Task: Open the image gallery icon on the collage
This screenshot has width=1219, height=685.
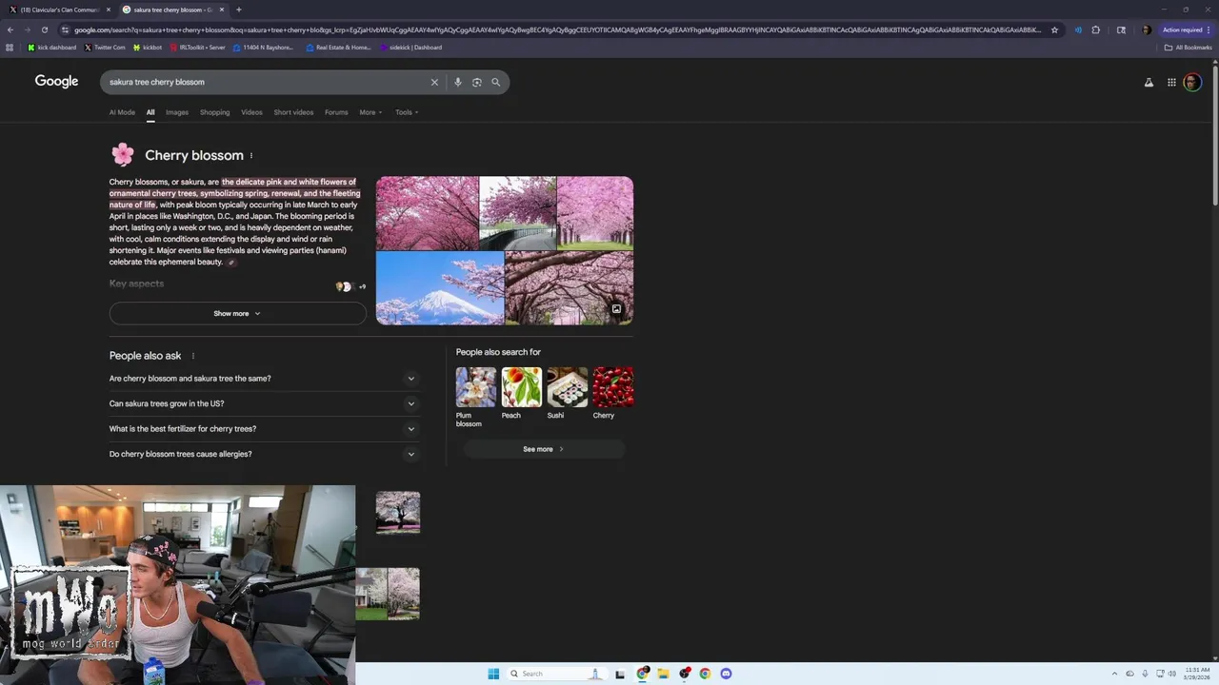Action: [616, 309]
